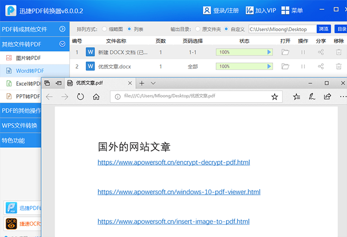Image resolution: width=347 pixels, height=237 pixels.
Task: Click the 加入VIP button
Action: pos(261,10)
